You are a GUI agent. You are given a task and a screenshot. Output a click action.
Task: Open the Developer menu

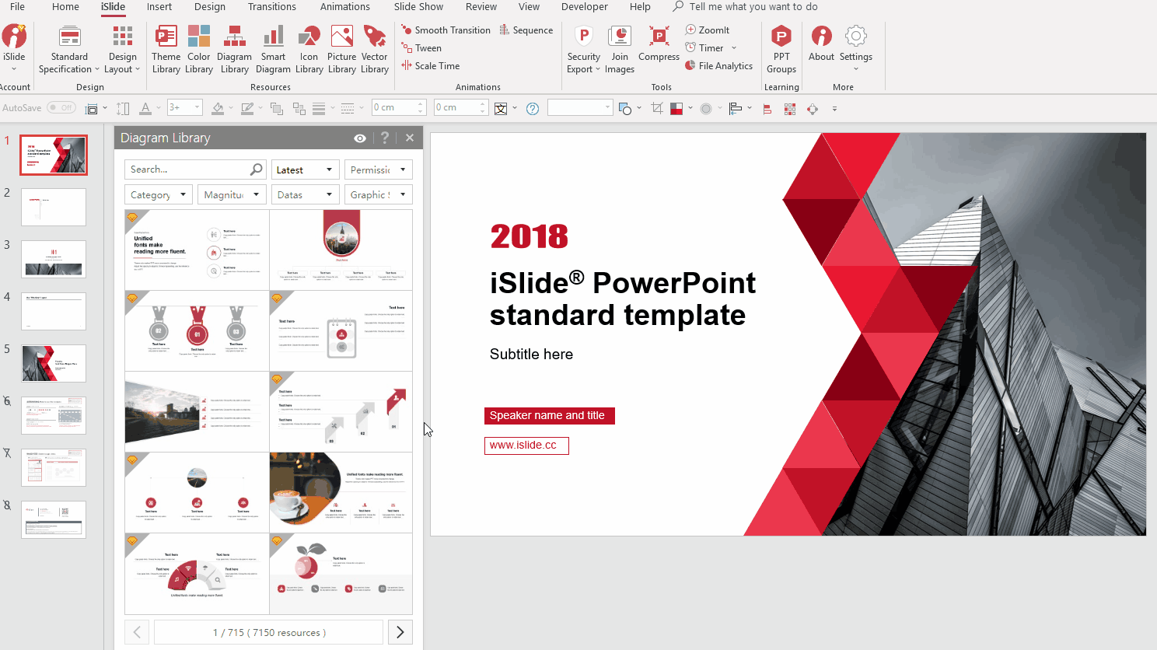click(x=584, y=7)
